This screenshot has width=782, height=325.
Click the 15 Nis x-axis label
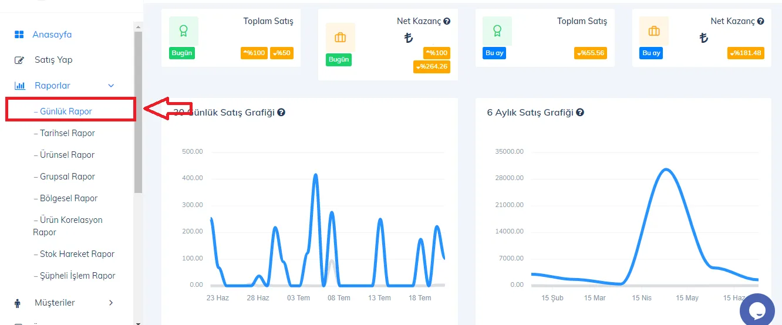click(642, 298)
